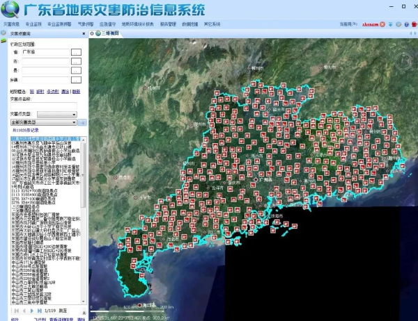Click the 共11826条记录 record count text
Image resolution: width=418 pixels, height=321 pixels.
click(26, 130)
